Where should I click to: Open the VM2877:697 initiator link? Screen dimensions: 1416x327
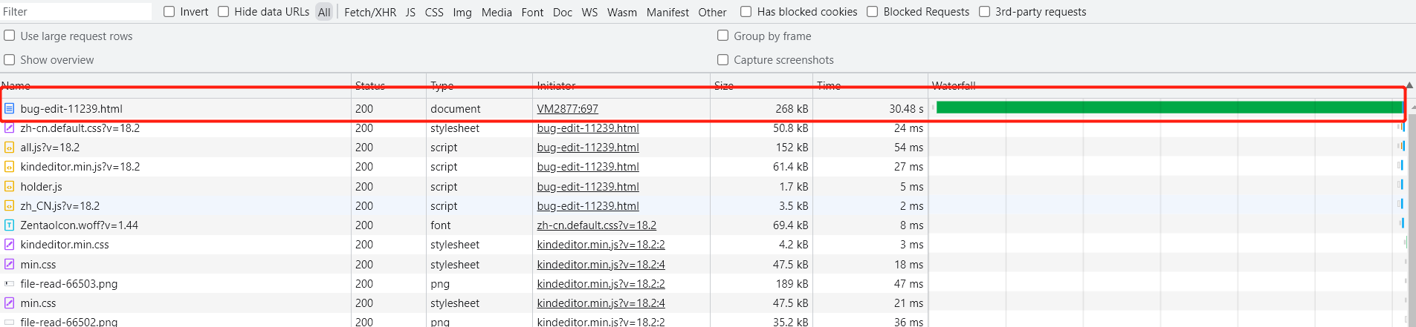click(x=567, y=109)
